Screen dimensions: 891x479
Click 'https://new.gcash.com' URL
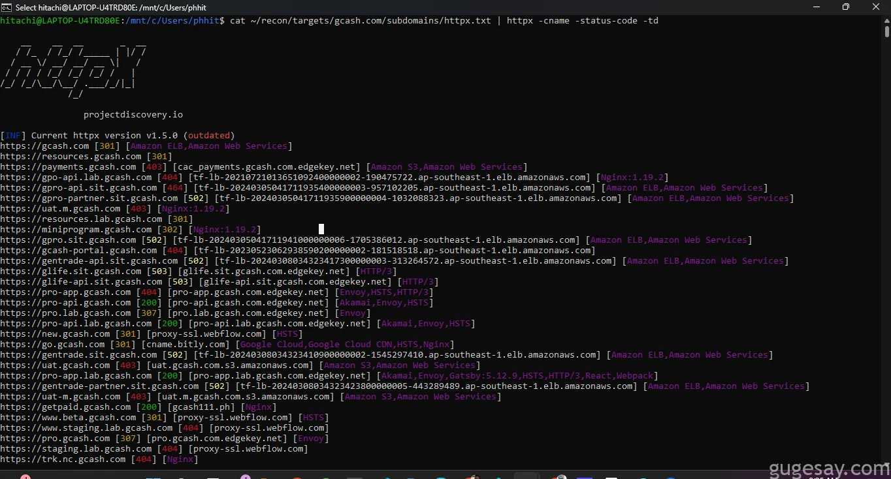(55, 333)
